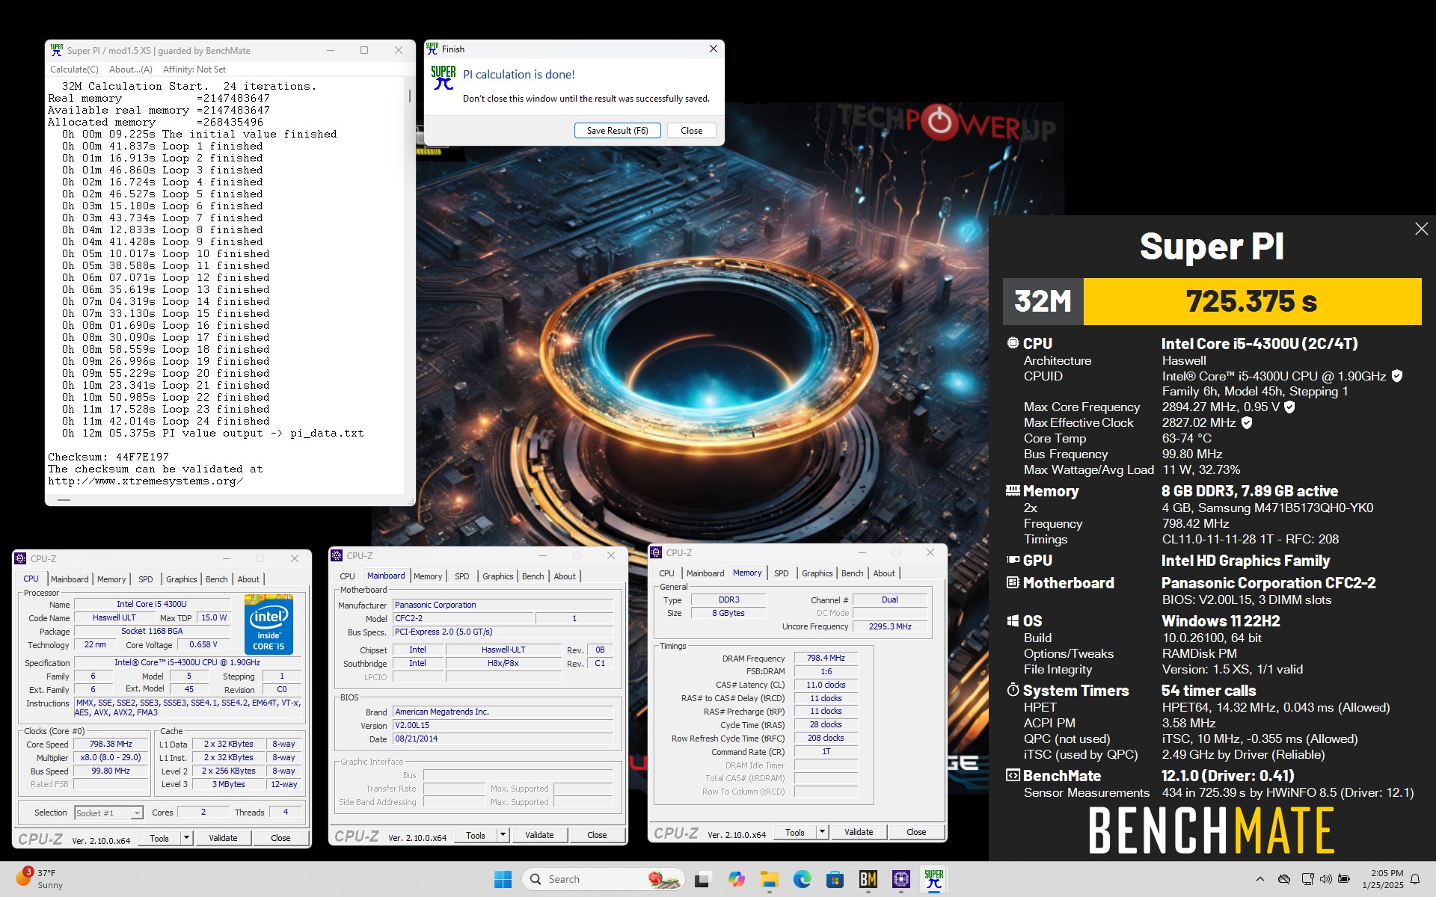Open Task View from taskbar

pos(702,879)
